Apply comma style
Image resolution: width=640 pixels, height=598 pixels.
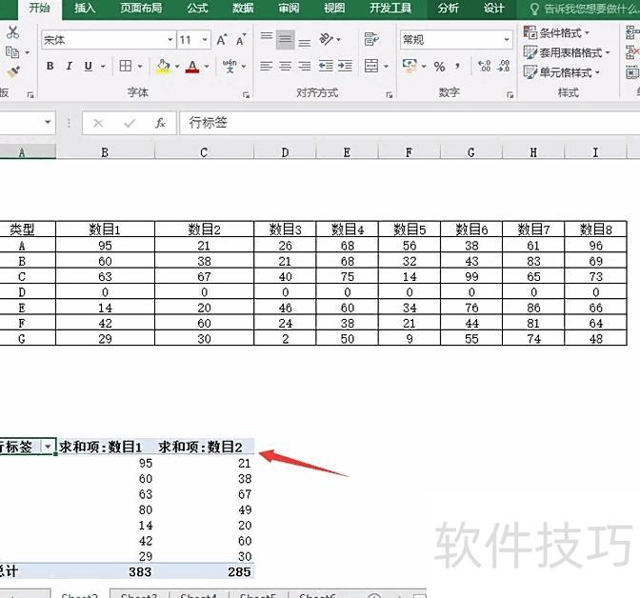458,66
